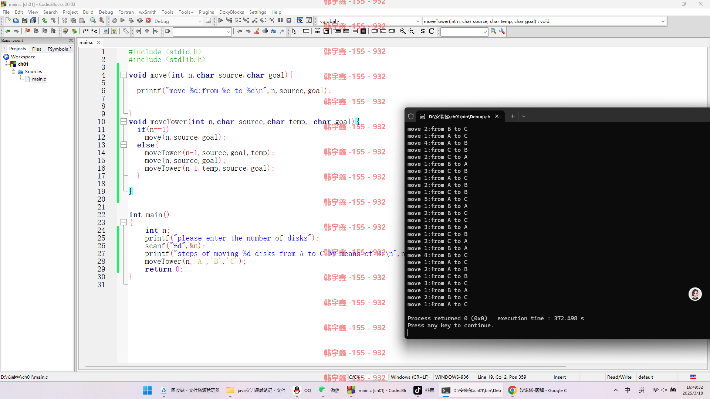This screenshot has width=710, height=399.
Task: Open the moveTower function selector dropdown
Action: coord(663,21)
